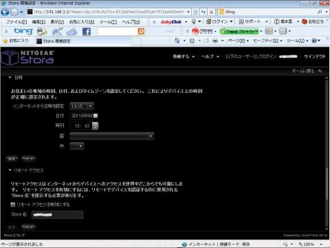
Task: Open the ヘルプ(H) menu in menu bar
Action: click(x=131, y=22)
